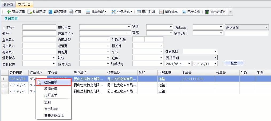Click the 打印 print icon
The width and height of the screenshot is (271, 121).
71,12
